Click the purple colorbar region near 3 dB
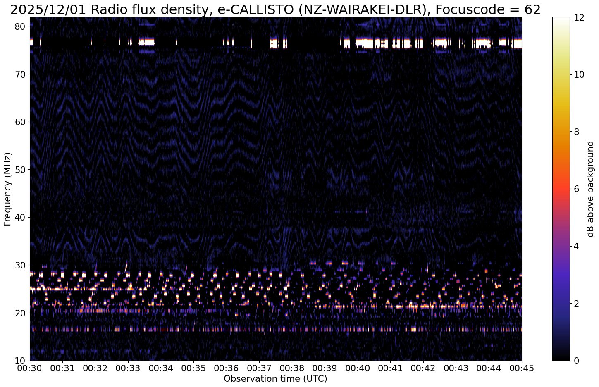The width and height of the screenshot is (599, 387). pos(561,275)
